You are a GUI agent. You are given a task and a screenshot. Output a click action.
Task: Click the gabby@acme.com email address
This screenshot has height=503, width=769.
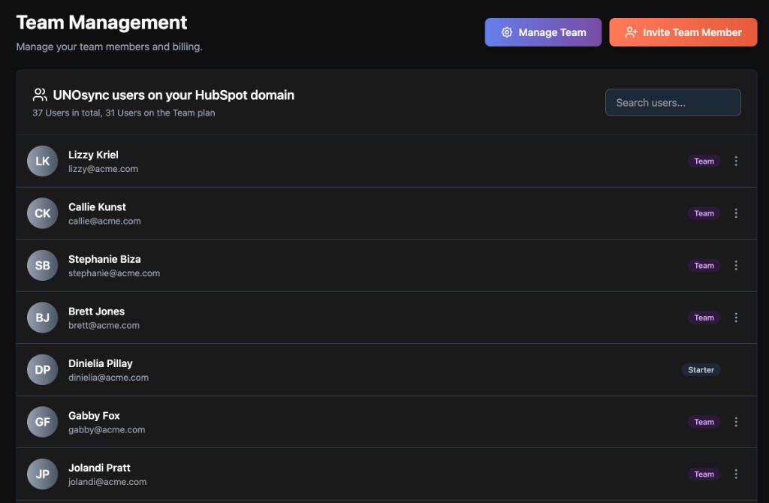107,430
